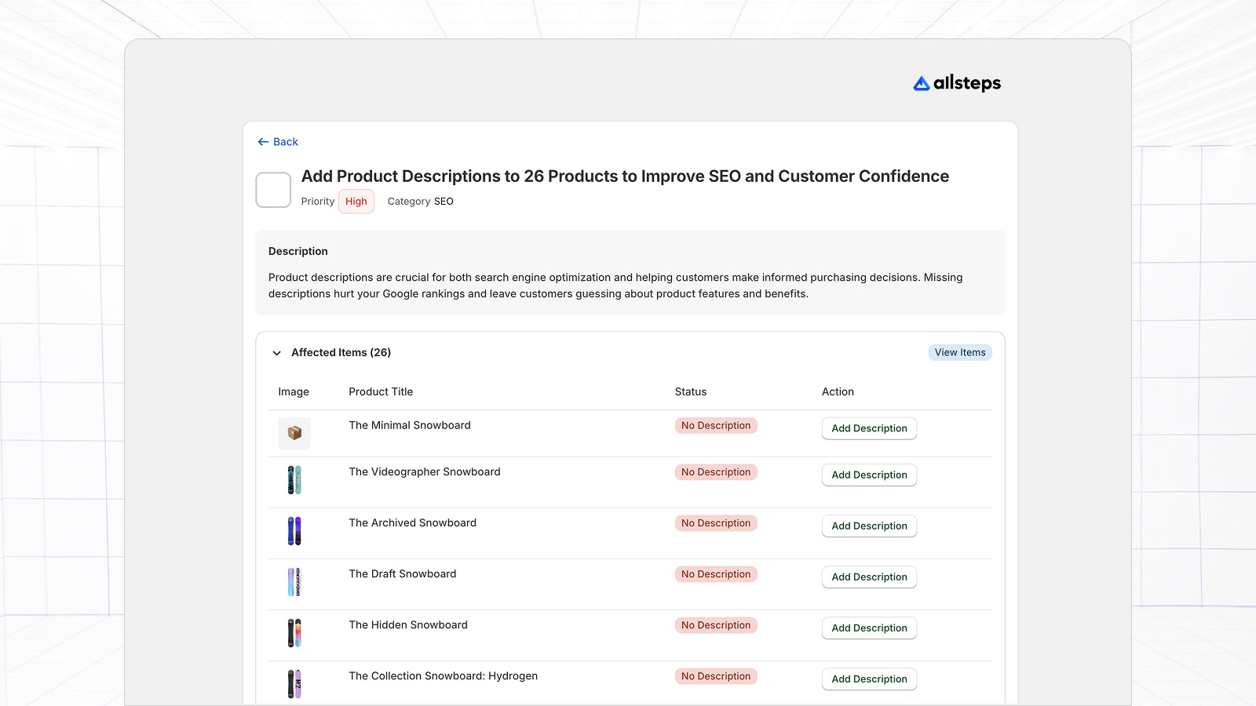Click the back arrow icon

[263, 142]
